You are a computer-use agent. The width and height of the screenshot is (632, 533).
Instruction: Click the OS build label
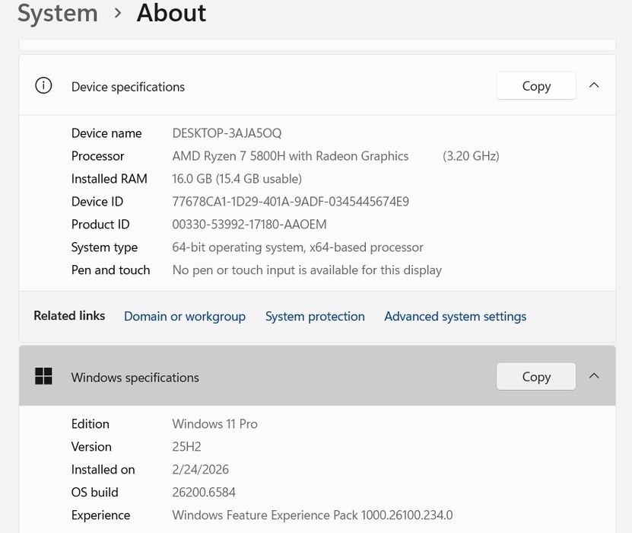coord(95,492)
